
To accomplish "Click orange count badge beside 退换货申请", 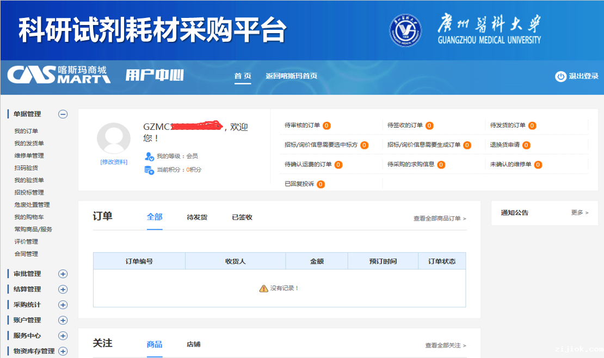I will 526,145.
